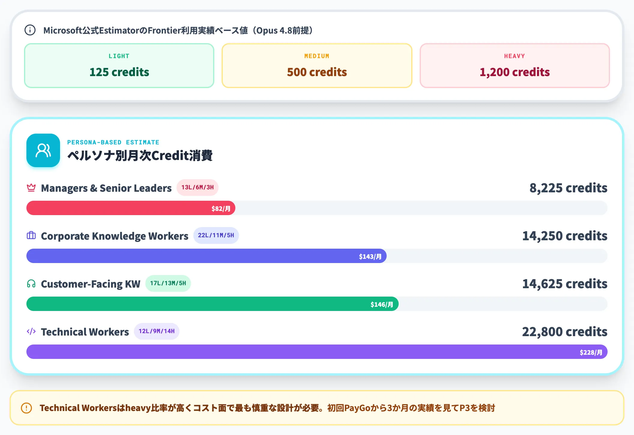Click the warning circle icon in yellow notice
The image size is (634, 435).
[x=26, y=408]
